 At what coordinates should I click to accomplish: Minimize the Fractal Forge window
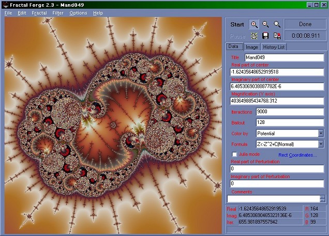click(310, 5)
